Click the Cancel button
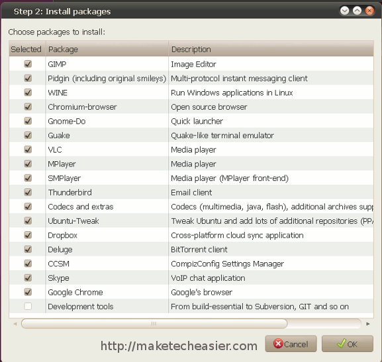Image resolution: width=382 pixels, height=362 pixels. tap(291, 344)
